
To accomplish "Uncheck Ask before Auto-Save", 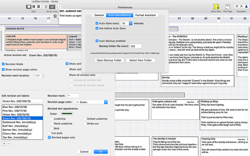I will tap(97, 28).
